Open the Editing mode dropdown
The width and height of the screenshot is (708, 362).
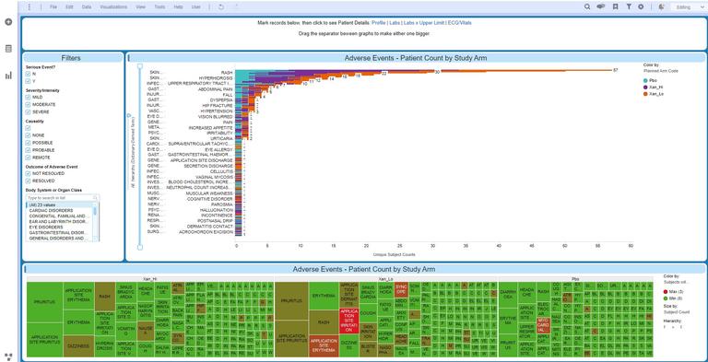coord(689,7)
